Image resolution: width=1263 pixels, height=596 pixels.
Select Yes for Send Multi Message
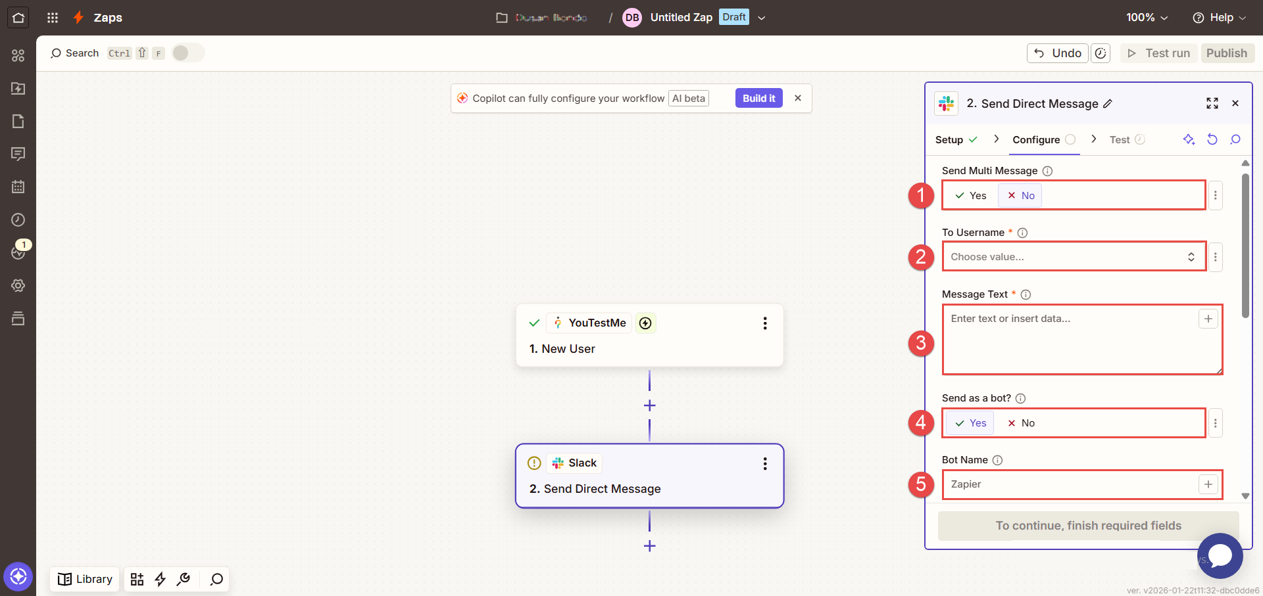[970, 196]
